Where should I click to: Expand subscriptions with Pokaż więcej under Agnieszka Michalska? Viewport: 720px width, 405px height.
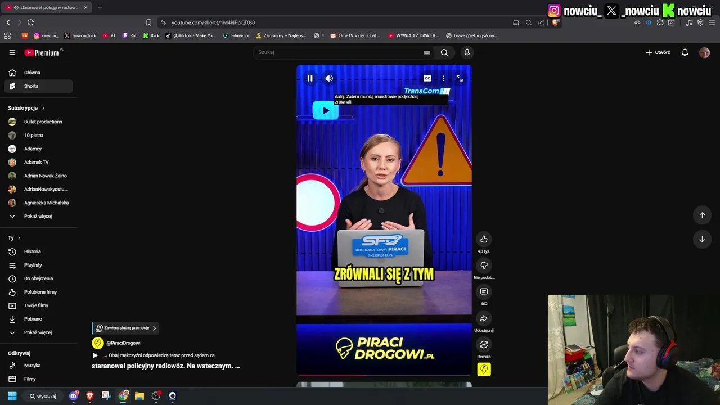(38, 216)
